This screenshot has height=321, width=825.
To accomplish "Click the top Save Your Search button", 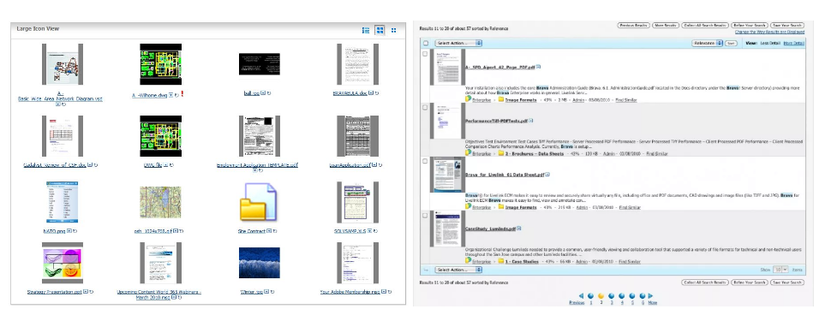I will click(787, 25).
